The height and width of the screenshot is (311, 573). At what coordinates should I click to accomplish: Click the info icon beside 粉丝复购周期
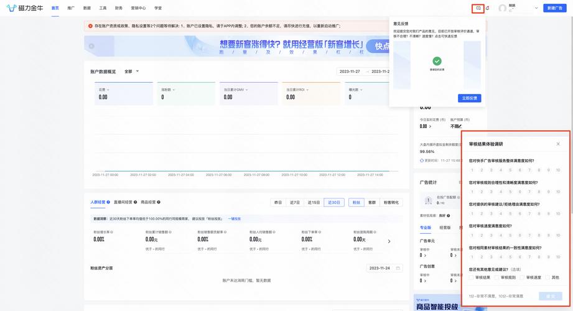pos(375,232)
